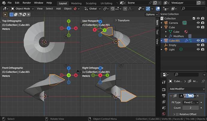
Task: Switch to the Modeling workspace tab
Action: click(76, 3)
